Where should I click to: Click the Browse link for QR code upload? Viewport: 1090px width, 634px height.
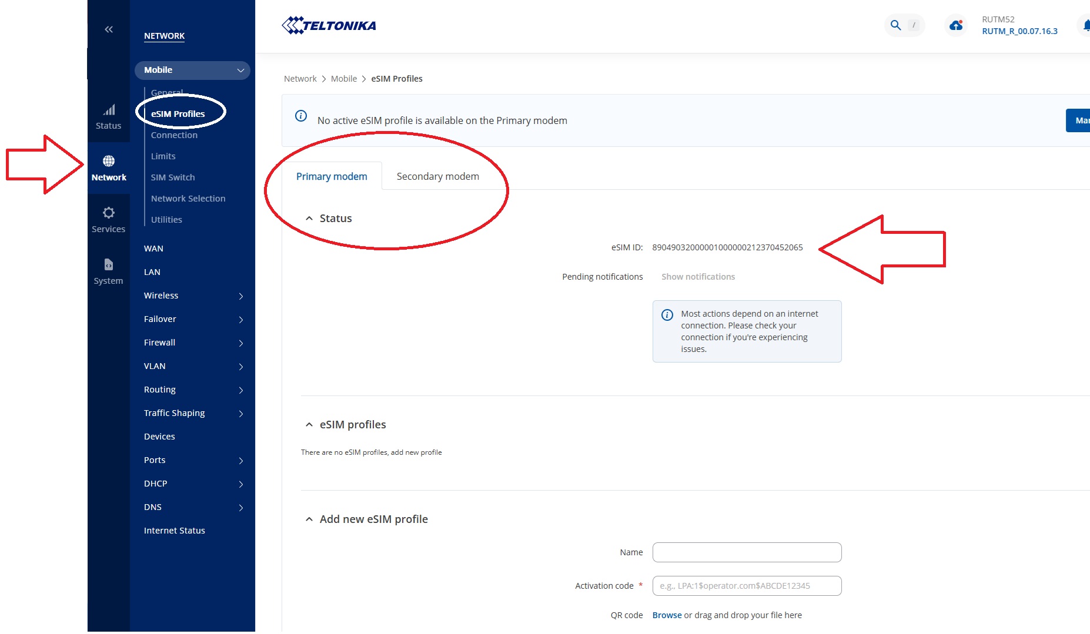coord(666,615)
